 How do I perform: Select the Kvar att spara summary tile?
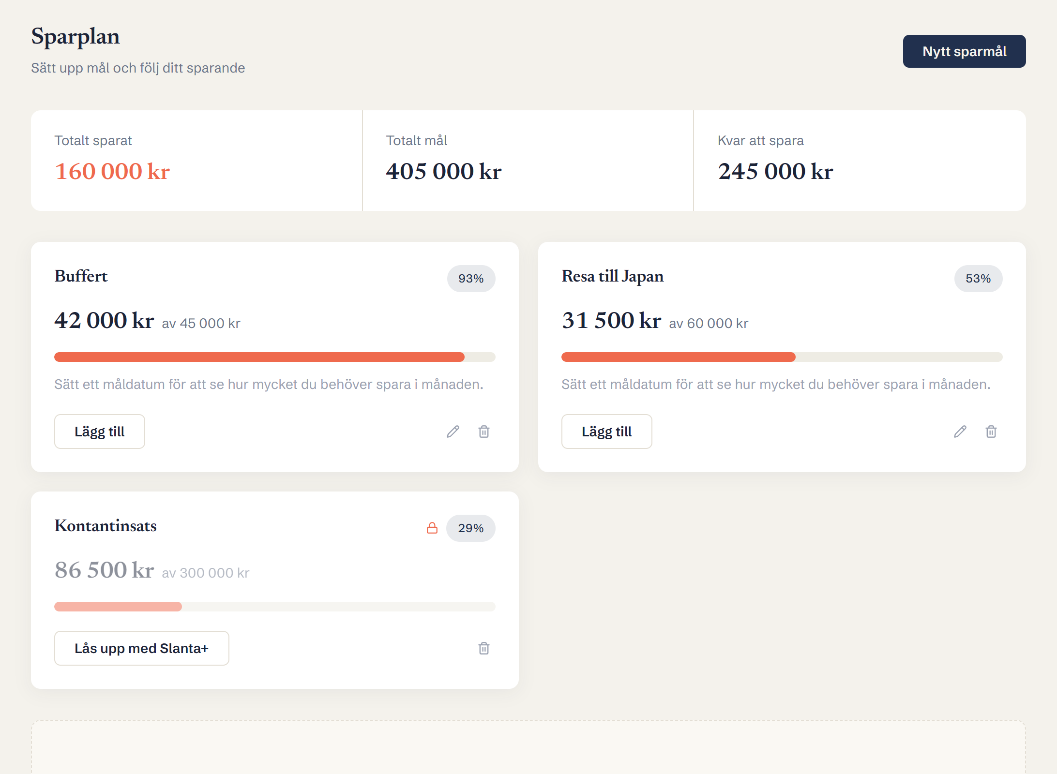(x=860, y=161)
